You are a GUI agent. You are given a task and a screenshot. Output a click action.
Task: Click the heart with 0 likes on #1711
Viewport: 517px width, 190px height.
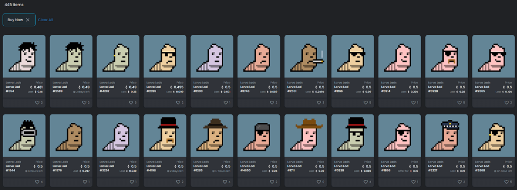pyautogui.click(x=319, y=182)
